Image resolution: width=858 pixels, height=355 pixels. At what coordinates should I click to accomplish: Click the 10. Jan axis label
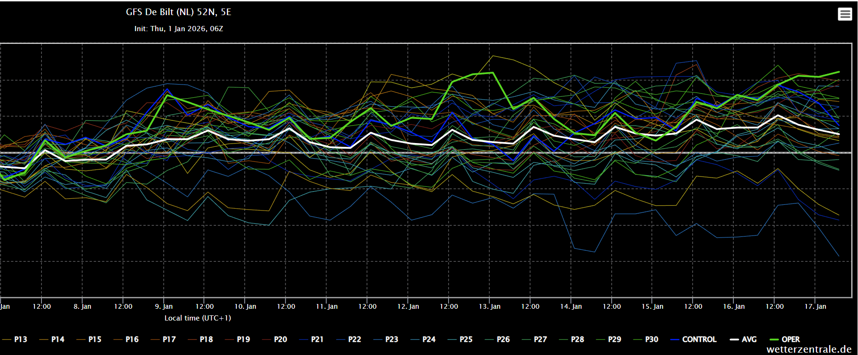[x=245, y=306]
